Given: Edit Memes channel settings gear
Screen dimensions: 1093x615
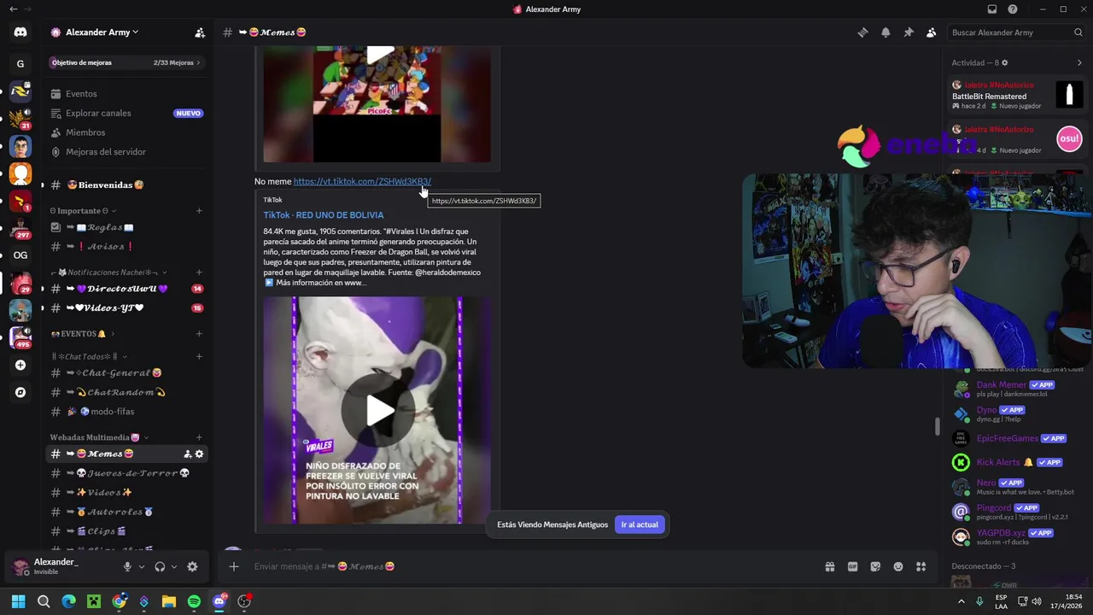Looking at the screenshot, I should coord(200,454).
